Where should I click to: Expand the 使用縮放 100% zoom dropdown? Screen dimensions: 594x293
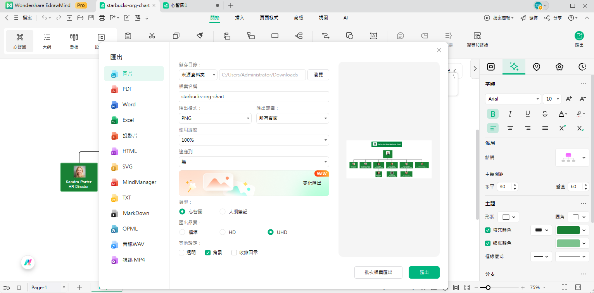pos(253,140)
